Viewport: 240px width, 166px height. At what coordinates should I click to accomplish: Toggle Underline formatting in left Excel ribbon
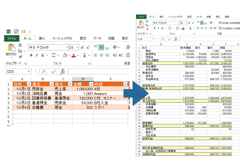tap(43, 55)
